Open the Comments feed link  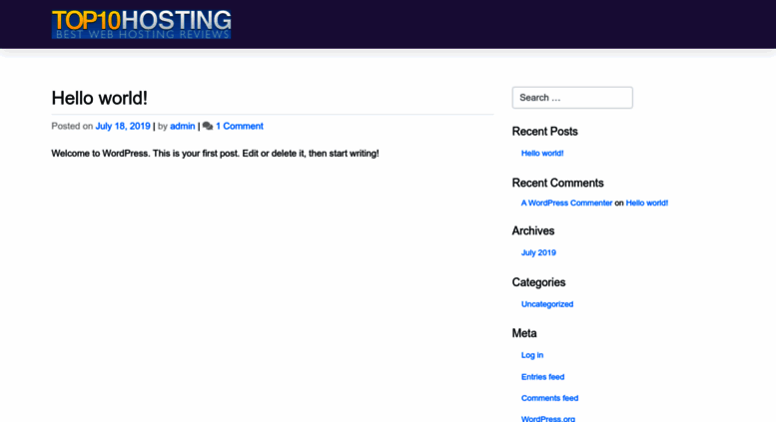[550, 398]
